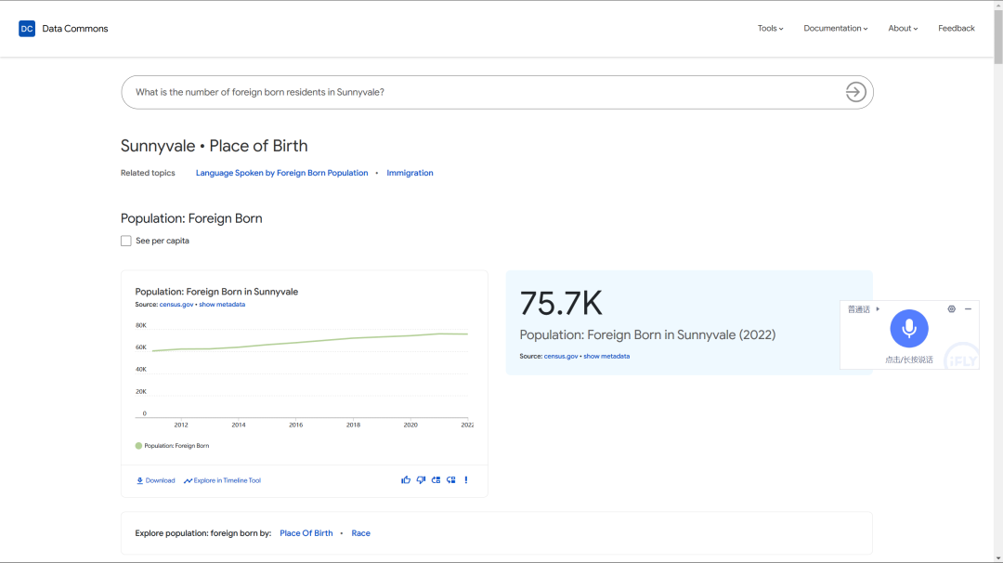Submit the search query with arrow button
The width and height of the screenshot is (1003, 563).
(x=855, y=92)
